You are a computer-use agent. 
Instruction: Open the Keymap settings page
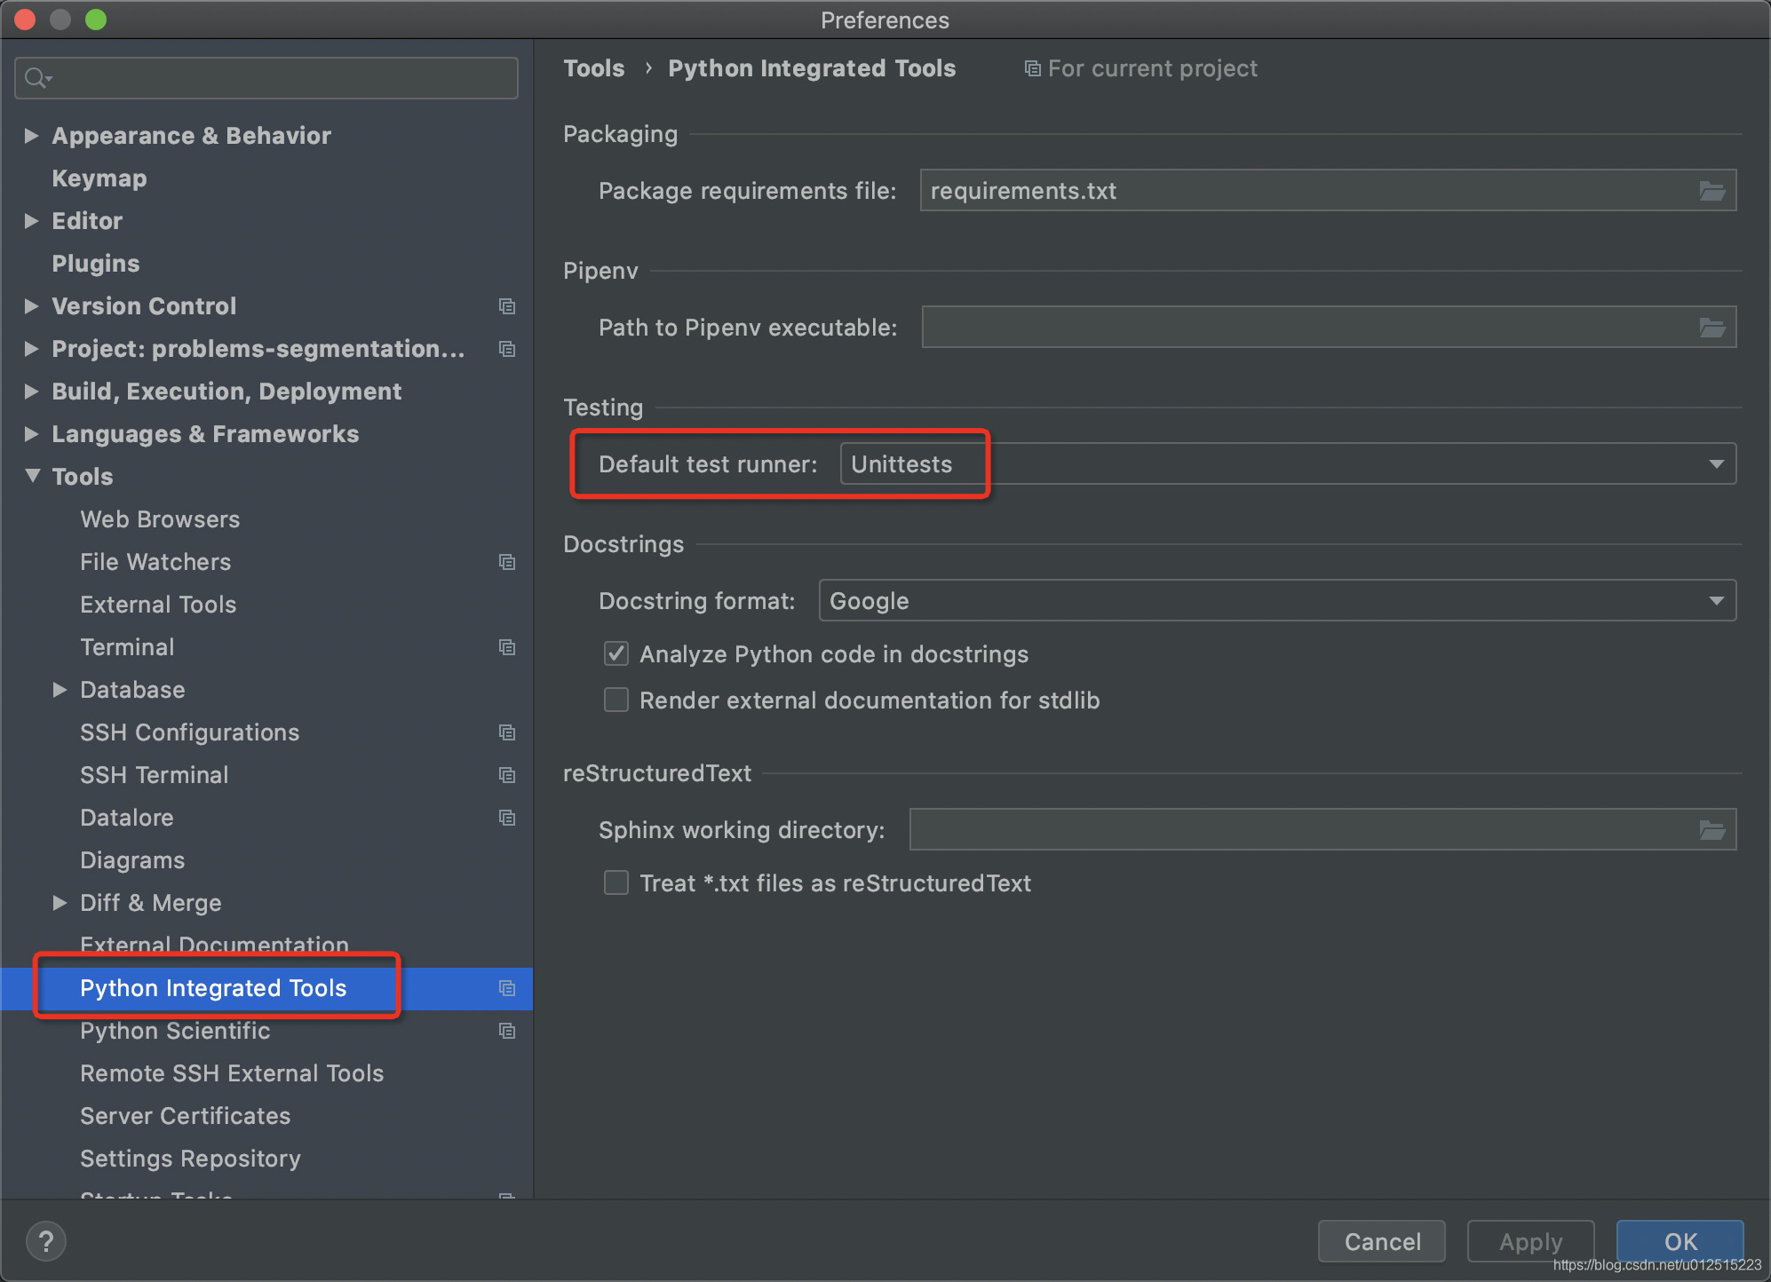99,178
